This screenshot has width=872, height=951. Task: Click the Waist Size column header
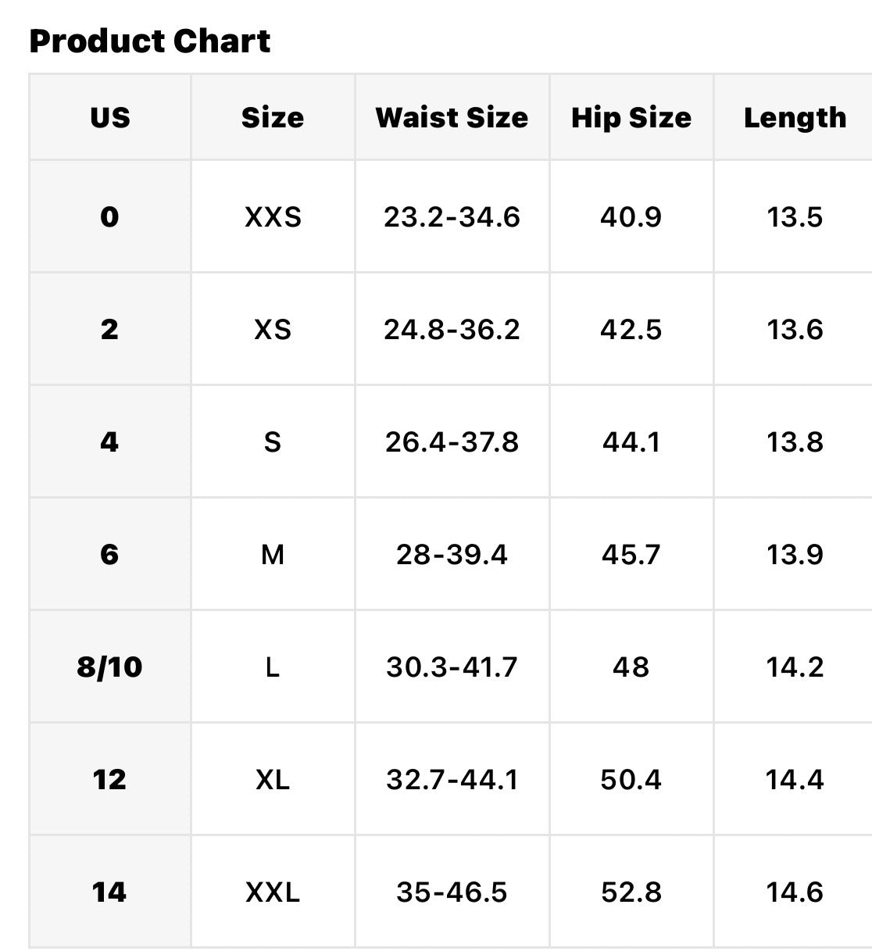(452, 117)
